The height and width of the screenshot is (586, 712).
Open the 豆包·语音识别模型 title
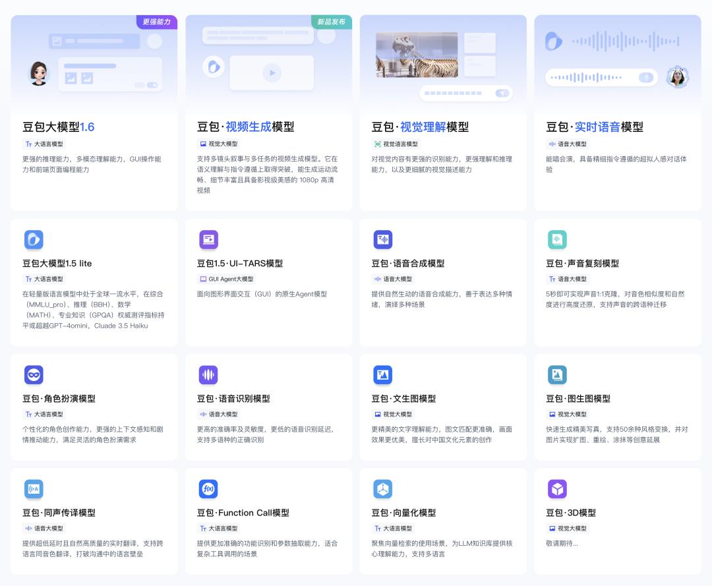point(233,399)
